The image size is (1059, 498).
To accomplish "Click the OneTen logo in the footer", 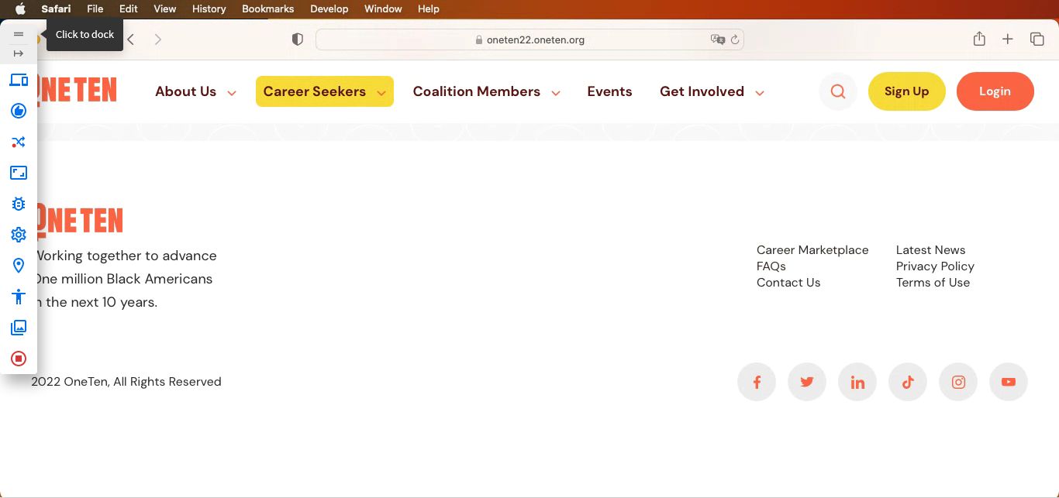I will click(x=79, y=221).
